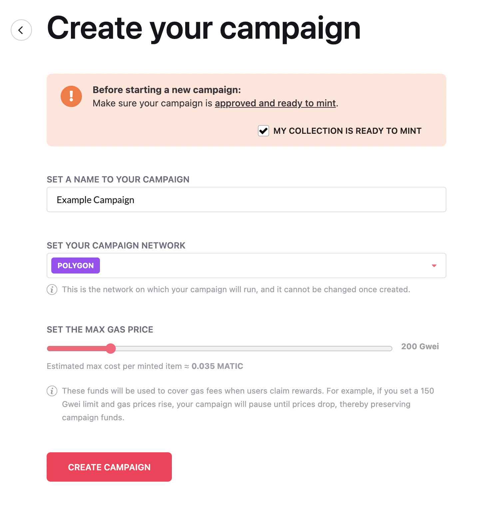
Task: Click the info icon below the network selector
Action: coord(52,290)
